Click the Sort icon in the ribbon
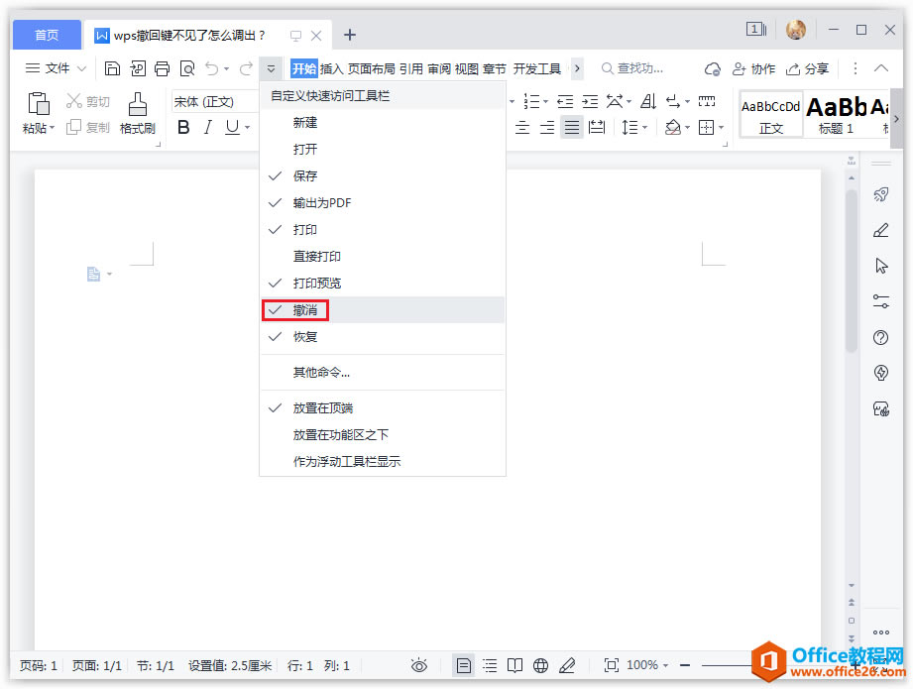This screenshot has height=689, width=913. [648, 101]
